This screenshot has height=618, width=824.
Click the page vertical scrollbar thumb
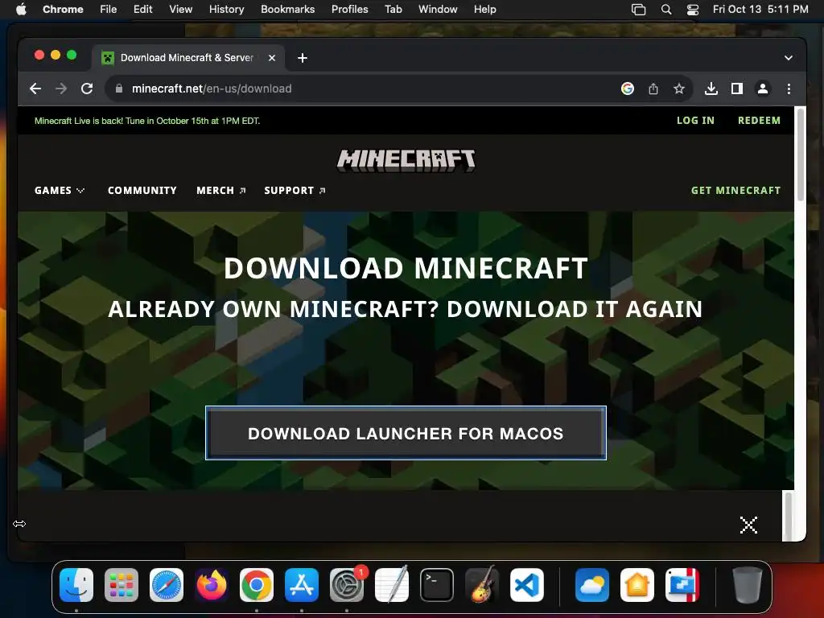800,154
